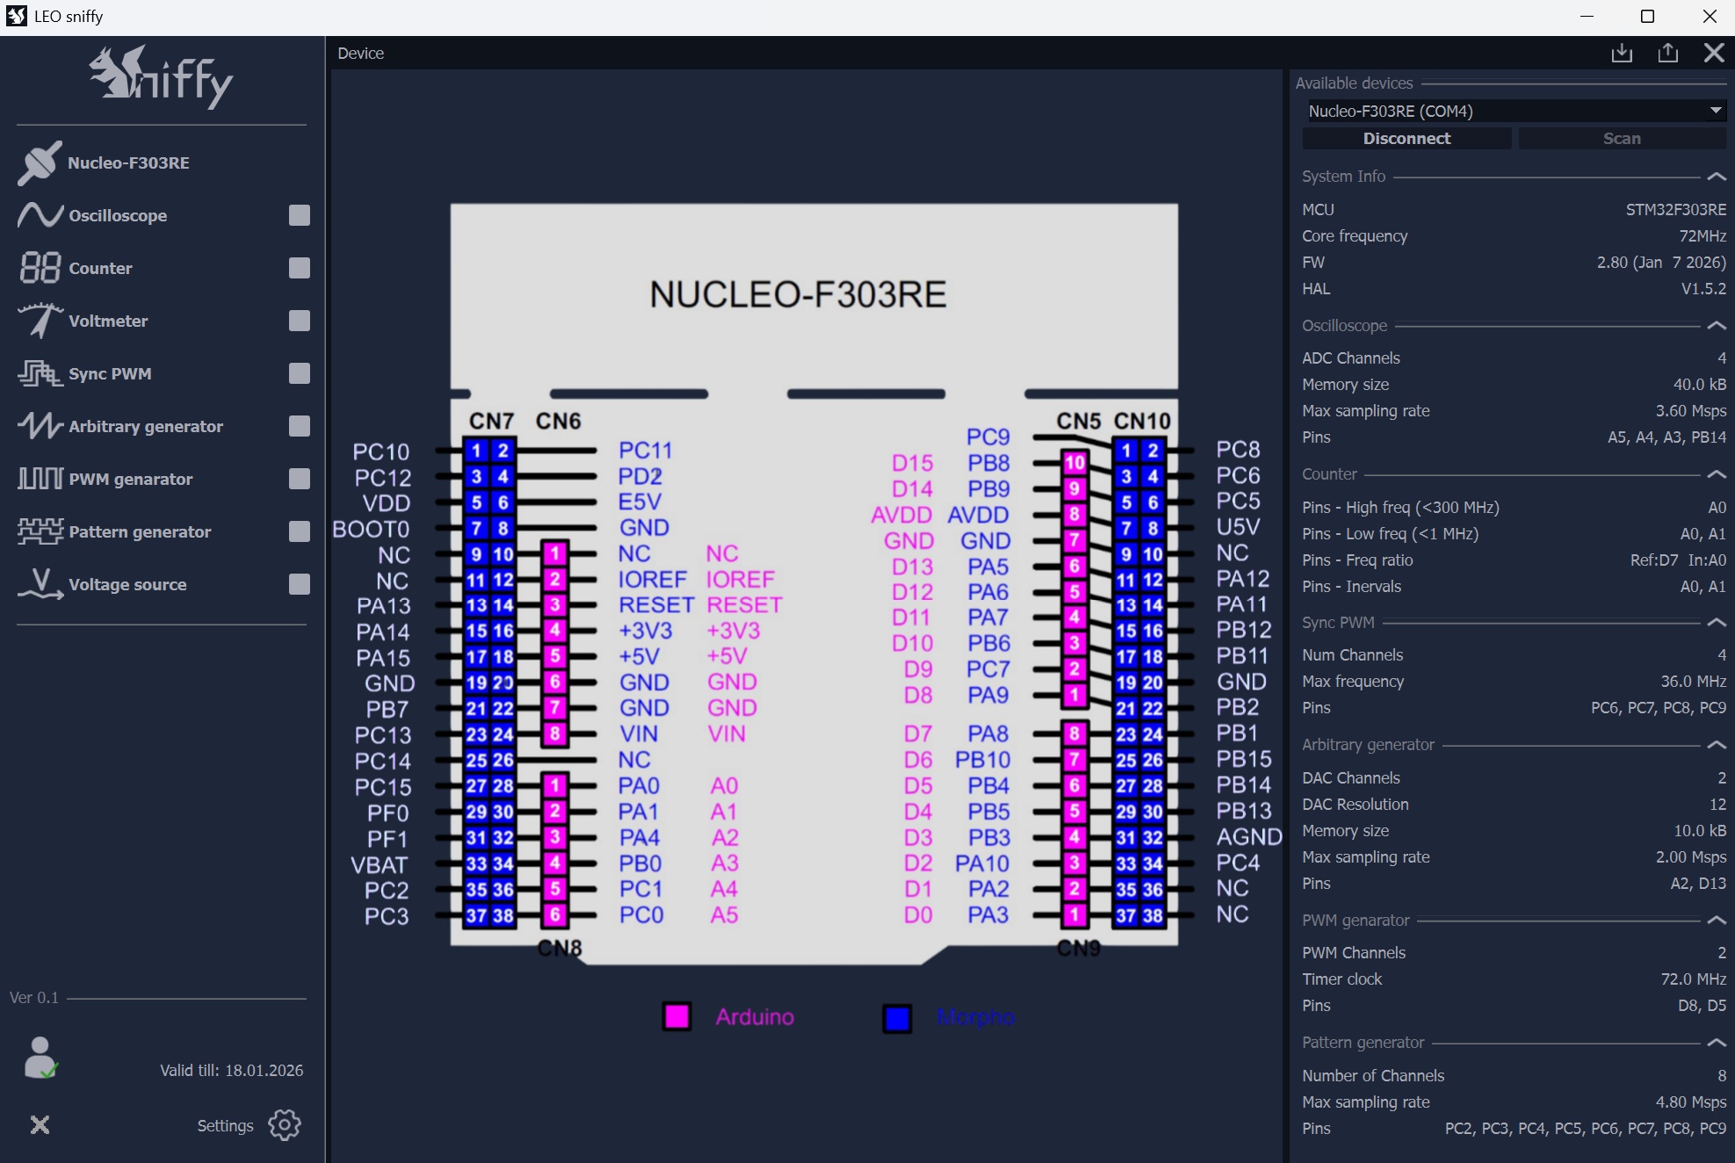Select the Pattern generator icon
This screenshot has width=1735, height=1163.
(40, 531)
